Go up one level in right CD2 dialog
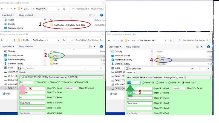Screen dimensions: 219x123 point(122,40)
